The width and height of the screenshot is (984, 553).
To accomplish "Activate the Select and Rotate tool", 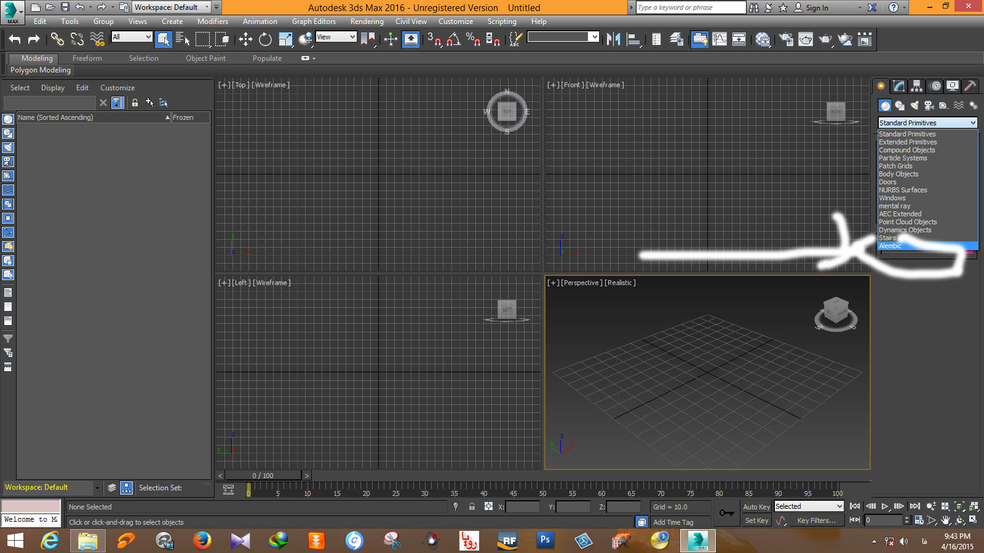I will (265, 39).
